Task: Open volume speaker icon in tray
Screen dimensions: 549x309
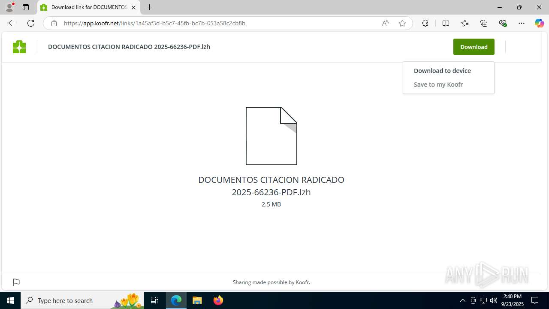Action: click(x=494, y=300)
